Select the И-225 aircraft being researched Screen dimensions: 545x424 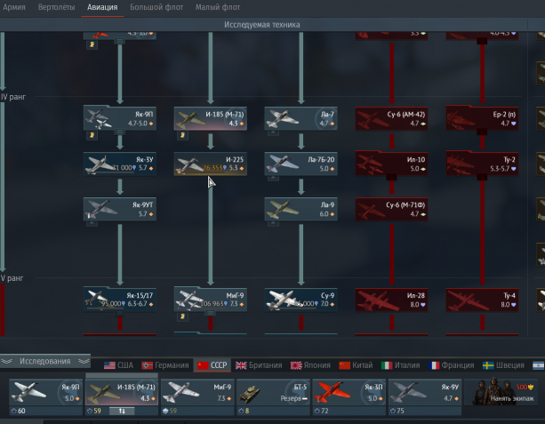pos(211,164)
